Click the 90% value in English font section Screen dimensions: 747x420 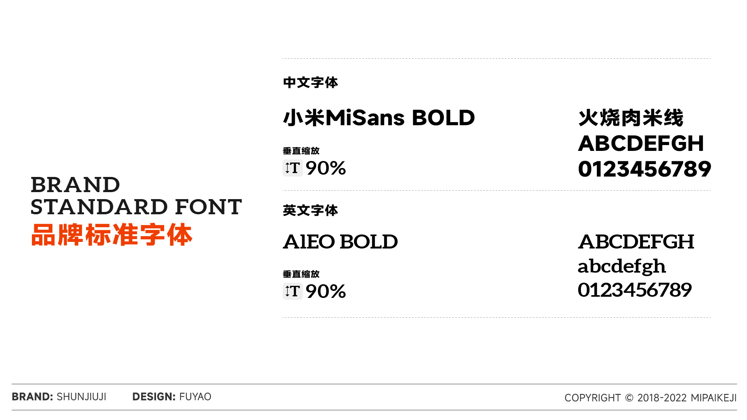[x=326, y=291]
